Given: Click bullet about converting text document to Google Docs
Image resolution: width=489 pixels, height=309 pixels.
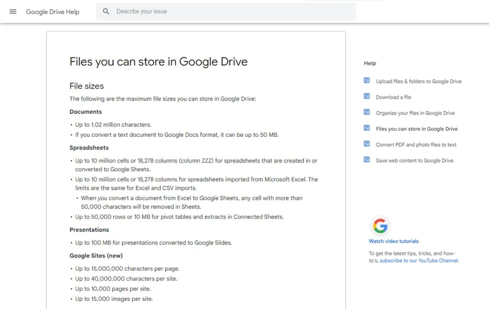Looking at the screenshot, I should 177,135.
